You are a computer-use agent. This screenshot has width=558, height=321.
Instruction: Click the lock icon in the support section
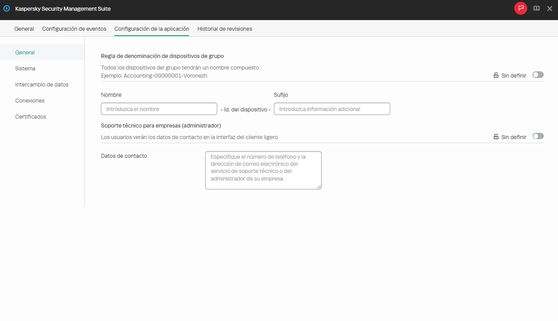click(495, 136)
